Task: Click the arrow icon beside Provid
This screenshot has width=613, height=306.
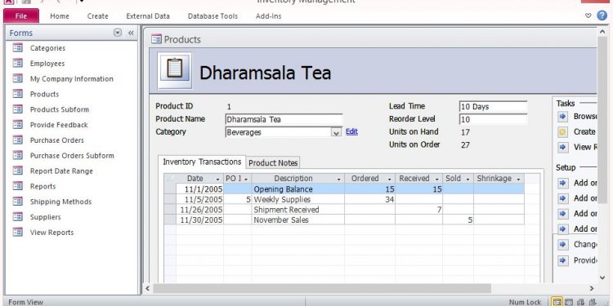Action: [x=562, y=260]
